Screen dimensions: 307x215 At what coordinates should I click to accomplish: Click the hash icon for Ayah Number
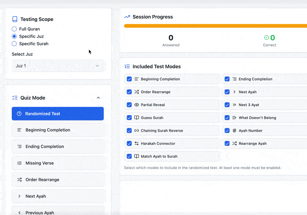point(234,131)
